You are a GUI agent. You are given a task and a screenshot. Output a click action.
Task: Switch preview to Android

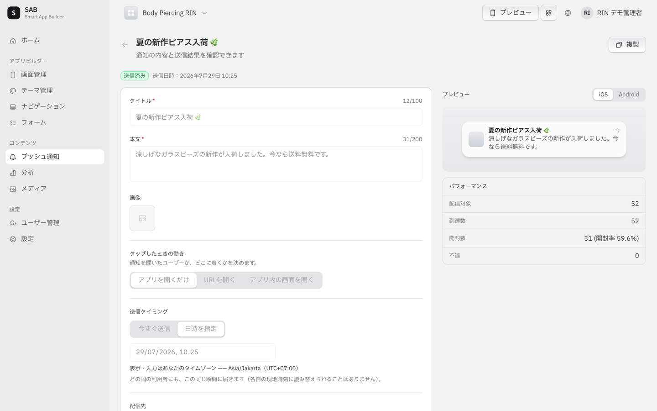tap(629, 95)
